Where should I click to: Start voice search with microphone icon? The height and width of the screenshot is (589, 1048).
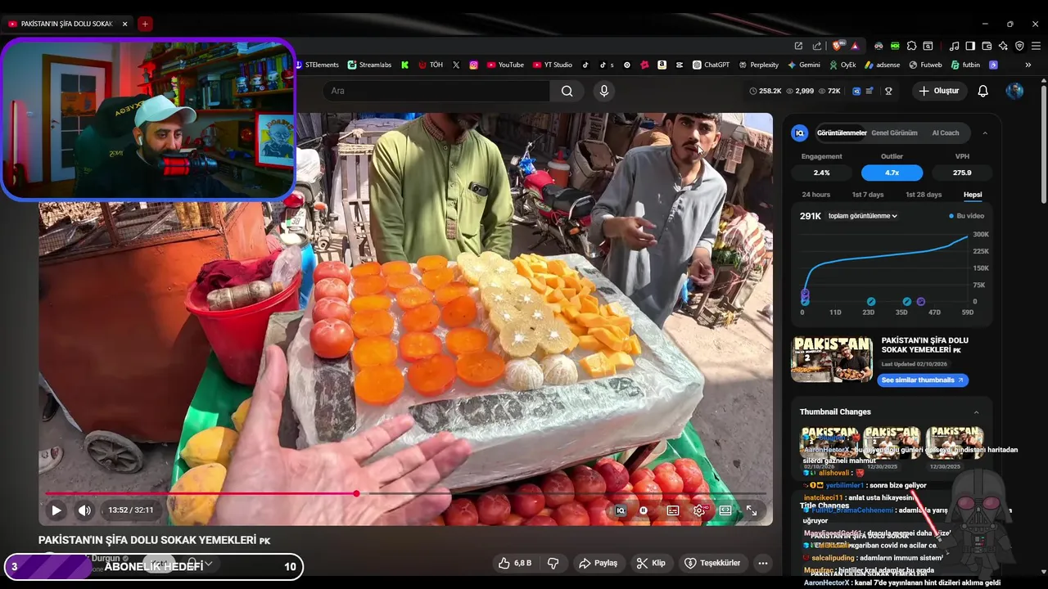pyautogui.click(x=604, y=91)
